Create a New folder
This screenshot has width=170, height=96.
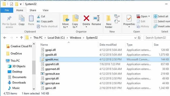point(109,22)
